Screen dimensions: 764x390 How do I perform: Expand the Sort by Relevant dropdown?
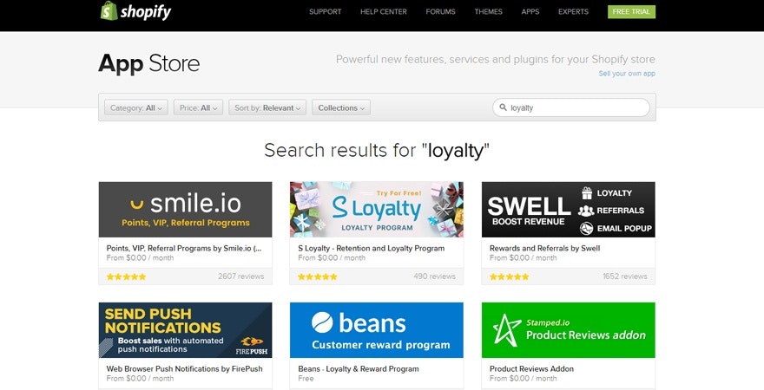(267, 108)
